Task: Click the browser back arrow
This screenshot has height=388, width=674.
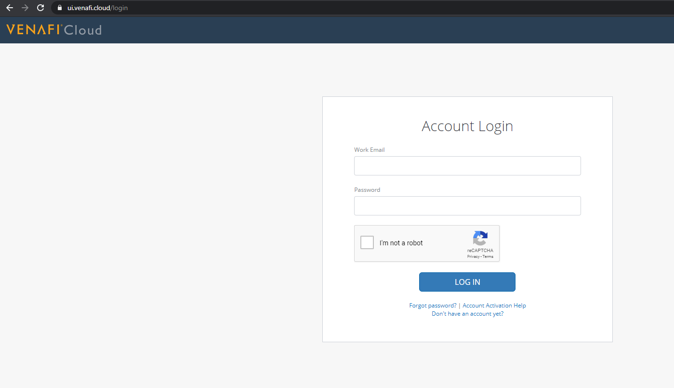Action: (10, 8)
